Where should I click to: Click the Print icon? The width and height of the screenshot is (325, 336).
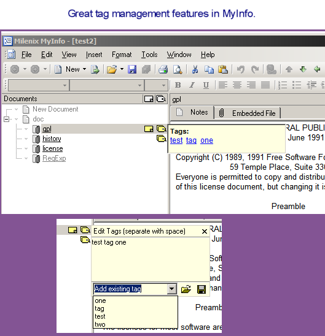click(x=163, y=69)
